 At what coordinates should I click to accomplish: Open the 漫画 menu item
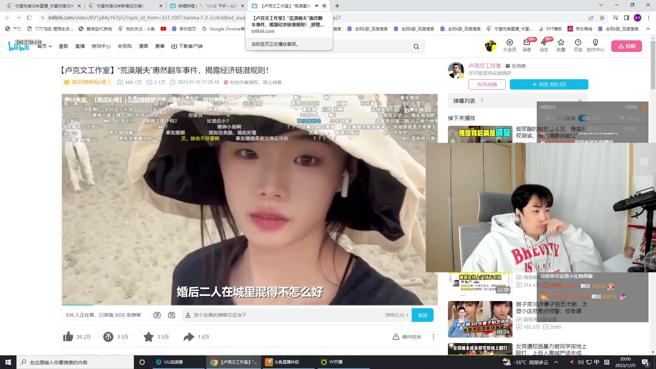point(143,46)
